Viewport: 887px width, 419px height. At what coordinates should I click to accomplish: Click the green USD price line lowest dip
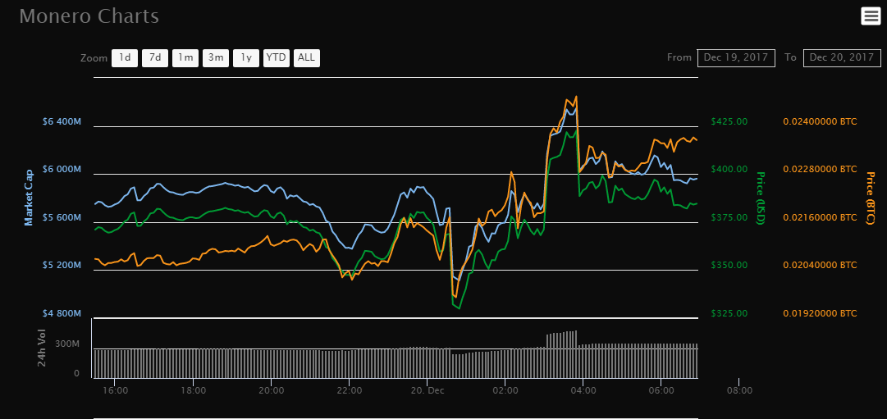point(460,307)
